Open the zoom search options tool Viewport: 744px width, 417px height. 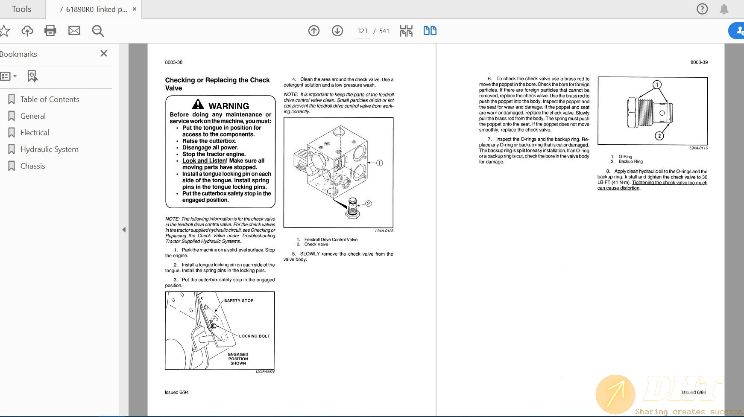pos(97,31)
